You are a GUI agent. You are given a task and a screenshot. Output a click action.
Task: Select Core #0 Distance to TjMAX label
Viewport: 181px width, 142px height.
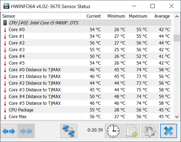[x=35, y=70]
